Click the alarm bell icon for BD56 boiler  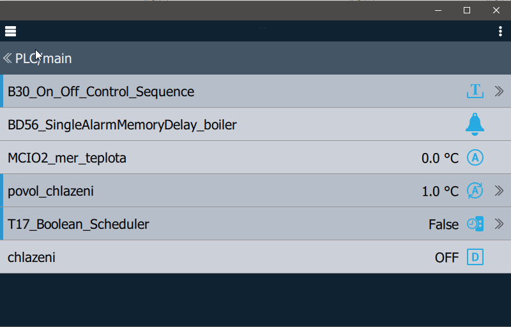coord(475,124)
